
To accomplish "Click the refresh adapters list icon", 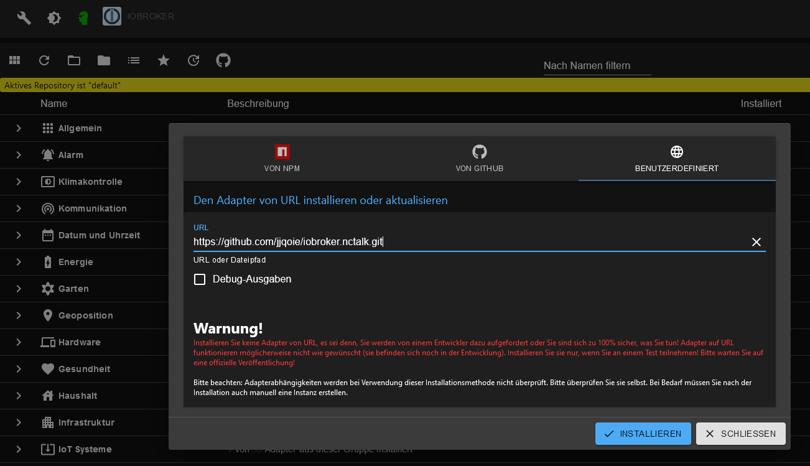I will pyautogui.click(x=44, y=60).
